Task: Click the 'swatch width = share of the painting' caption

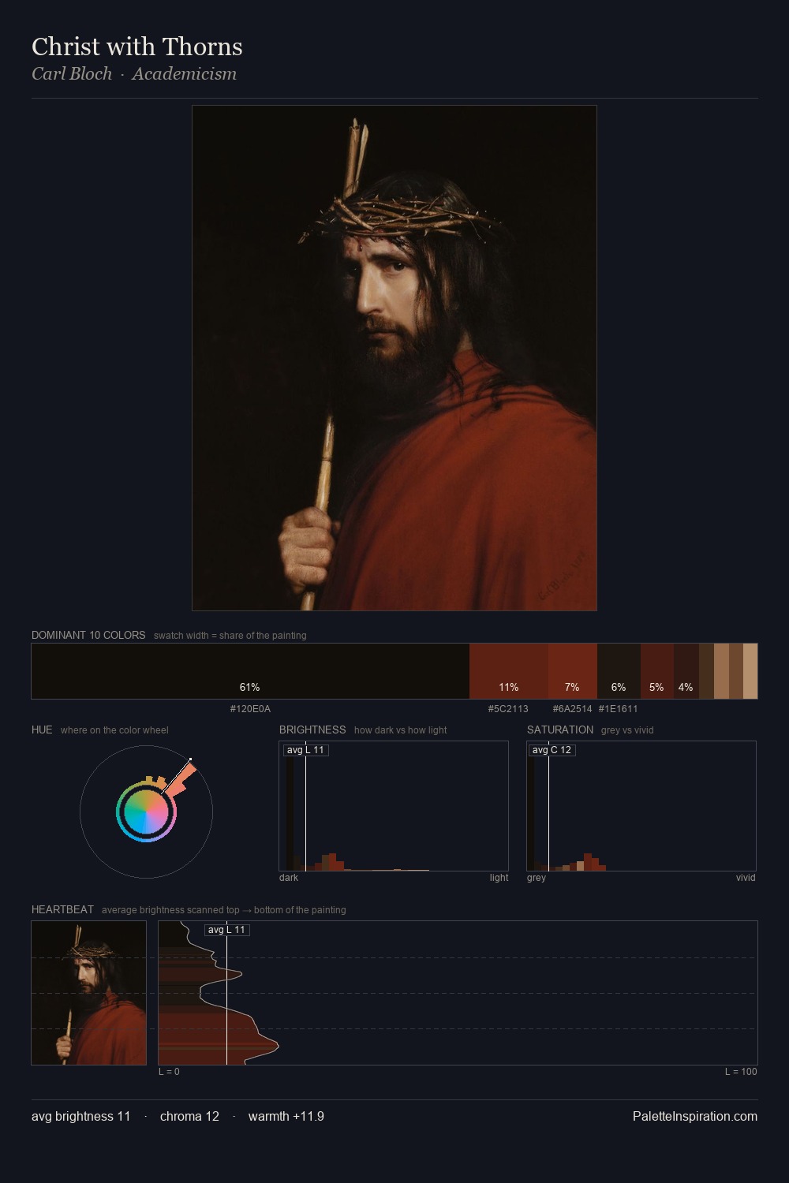Action: (230, 636)
